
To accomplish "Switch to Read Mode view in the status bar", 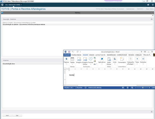I will [x=123, y=88].
